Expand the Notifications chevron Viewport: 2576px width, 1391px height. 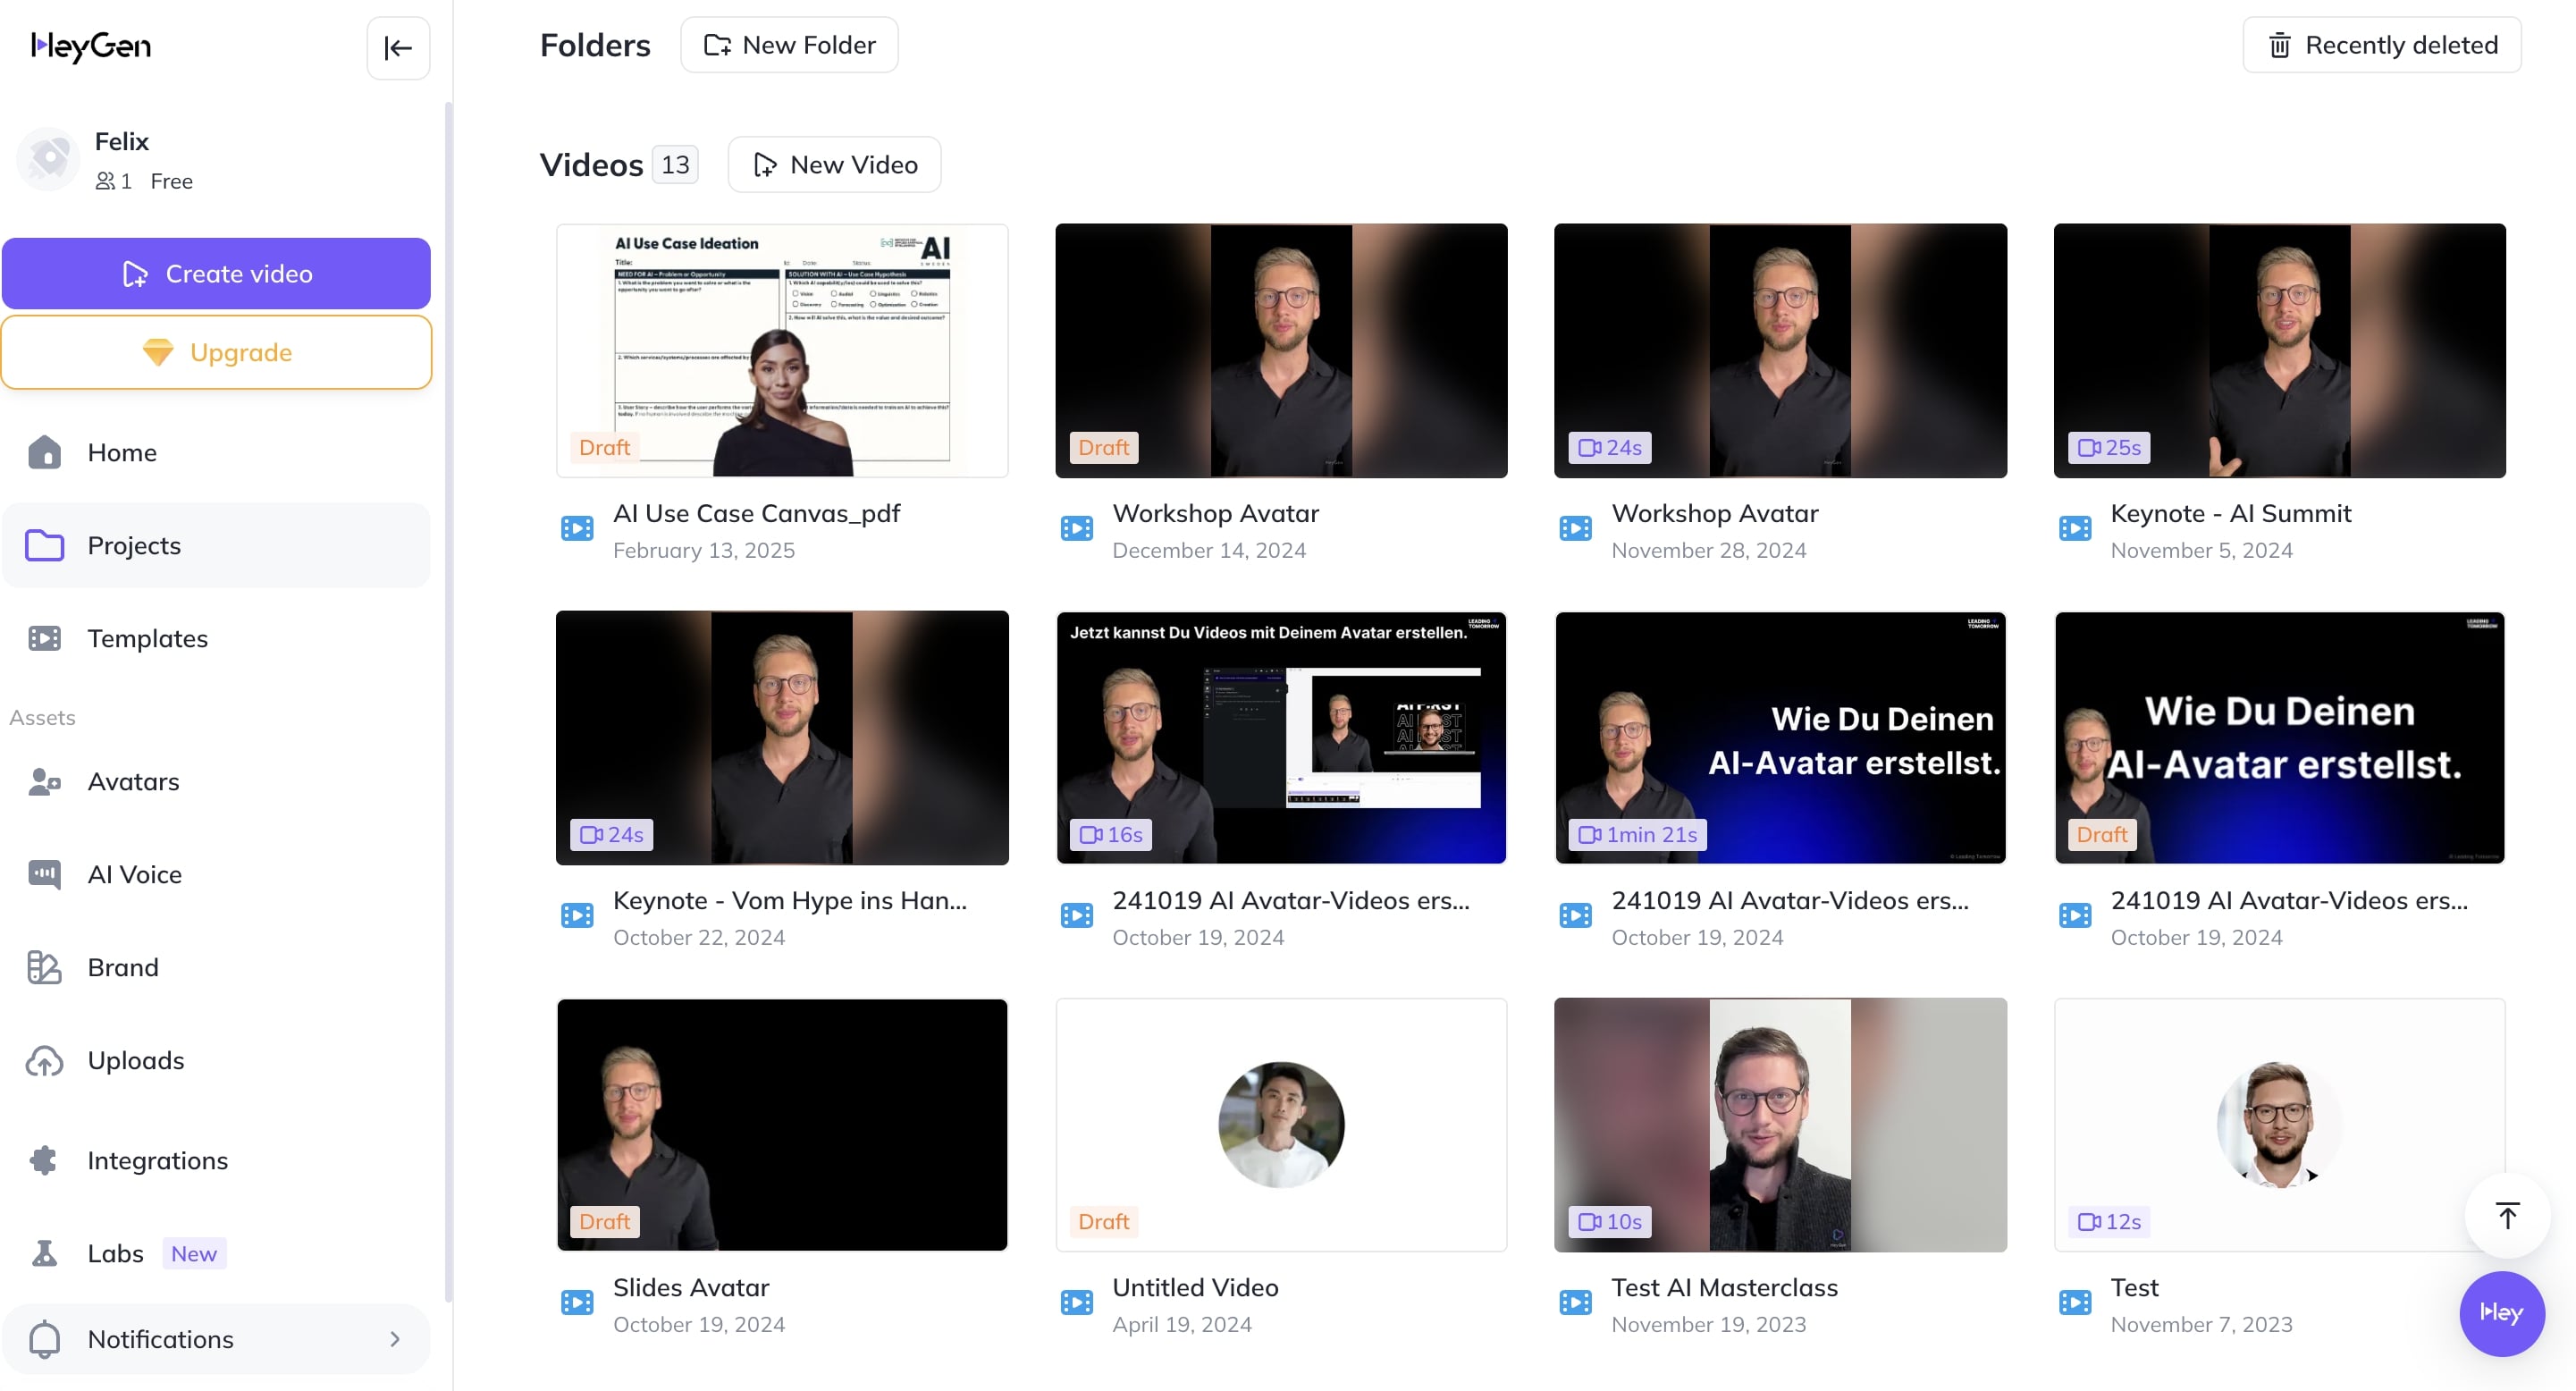tap(395, 1339)
